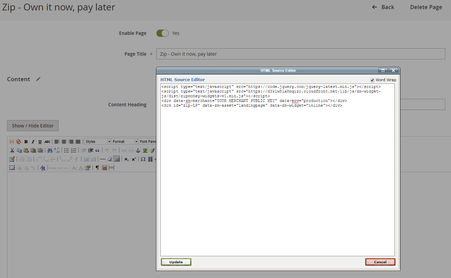Clean up messy code with brush icon
The width and height of the screenshot is (451, 278).
152,150
